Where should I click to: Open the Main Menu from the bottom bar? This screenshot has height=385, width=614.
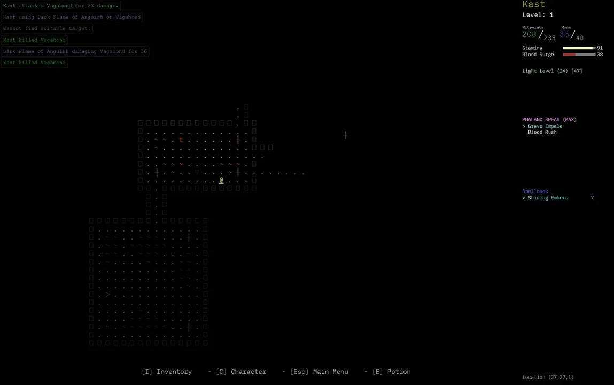[x=319, y=372]
